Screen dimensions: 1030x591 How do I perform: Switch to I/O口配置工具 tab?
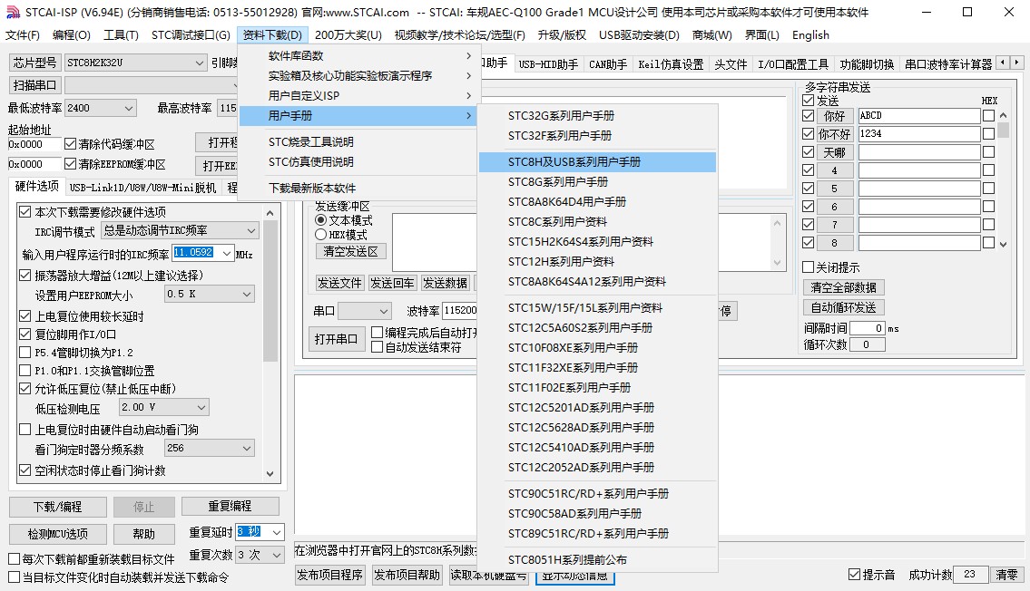793,64
